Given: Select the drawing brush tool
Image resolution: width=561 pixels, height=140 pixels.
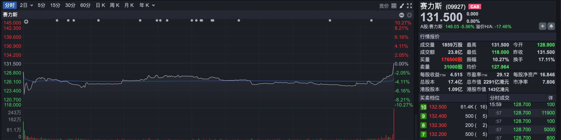Looking at the screenshot, I should coord(402,6).
